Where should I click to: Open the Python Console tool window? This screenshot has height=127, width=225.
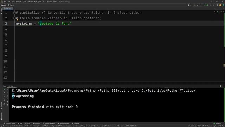coord(63,123)
